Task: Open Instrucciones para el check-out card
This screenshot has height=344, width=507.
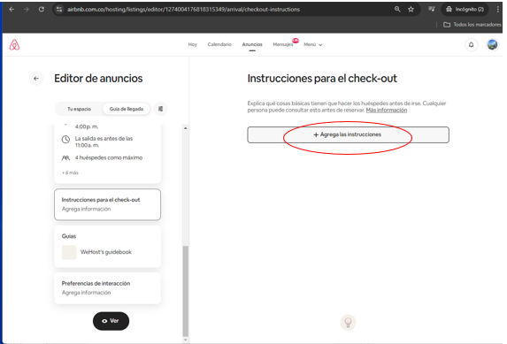Action: (x=107, y=204)
